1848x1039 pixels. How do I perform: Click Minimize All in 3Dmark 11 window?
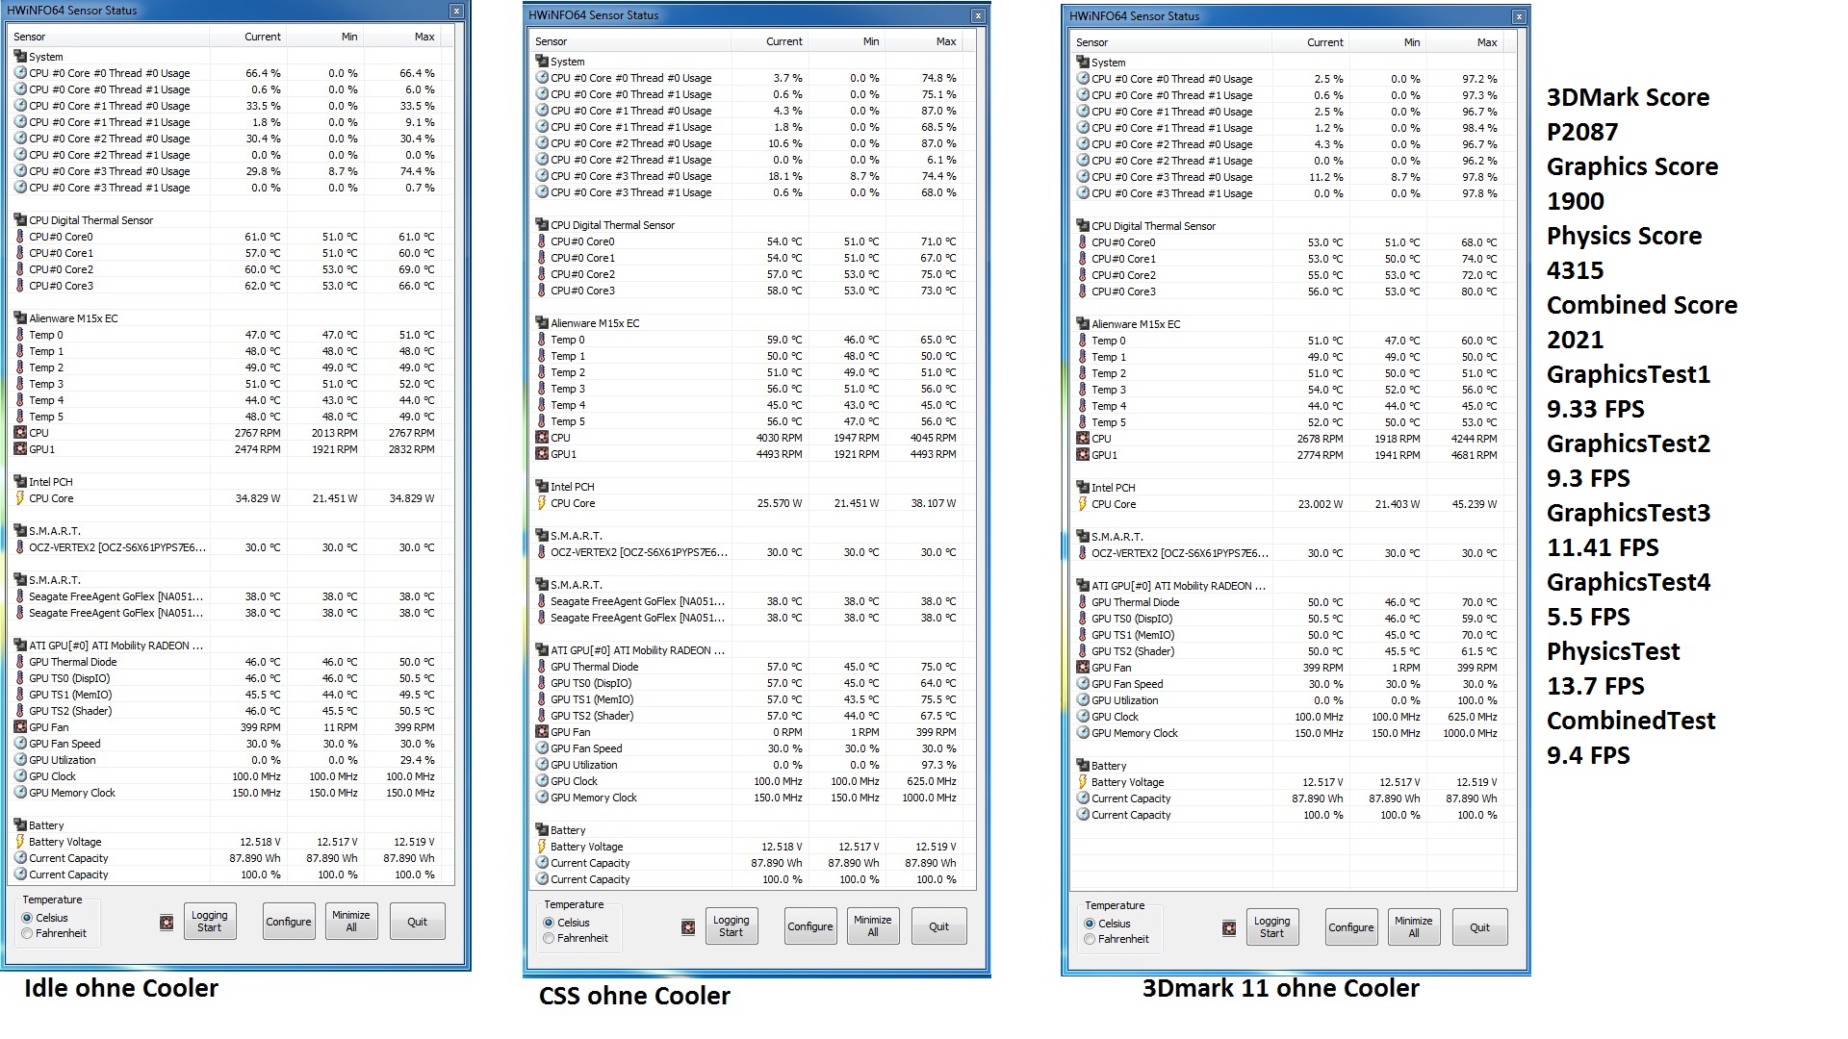(x=1414, y=927)
